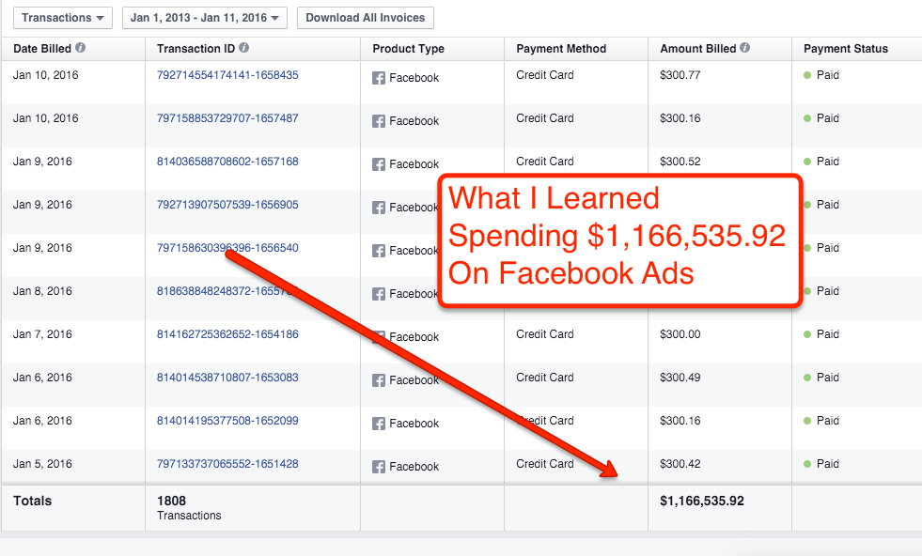Click info icon next to Date Billed

[x=81, y=48]
